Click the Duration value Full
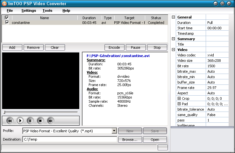 (x=217, y=23)
